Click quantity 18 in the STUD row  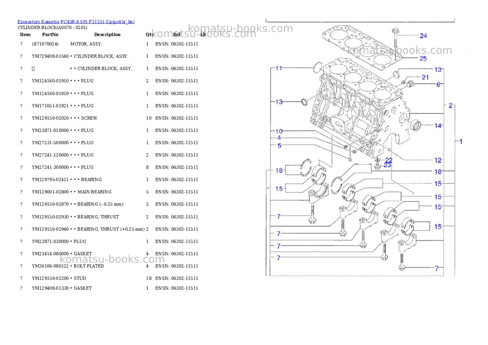point(149,278)
